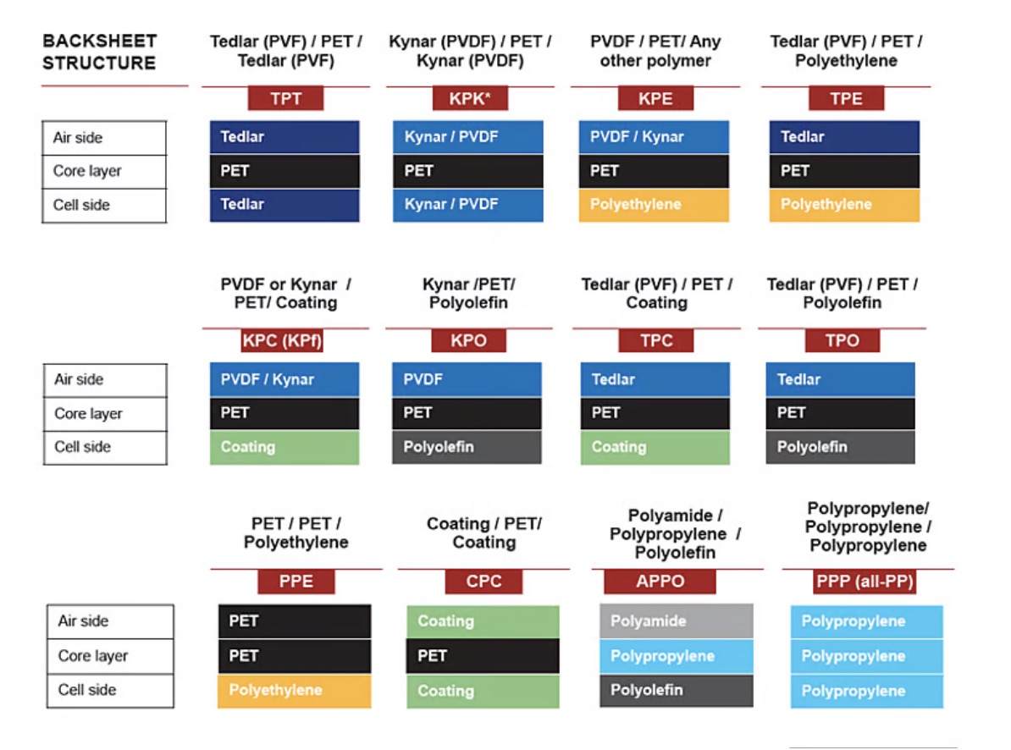Select the top-row Air side legend cell
The height and width of the screenshot is (750, 1011).
point(104,138)
